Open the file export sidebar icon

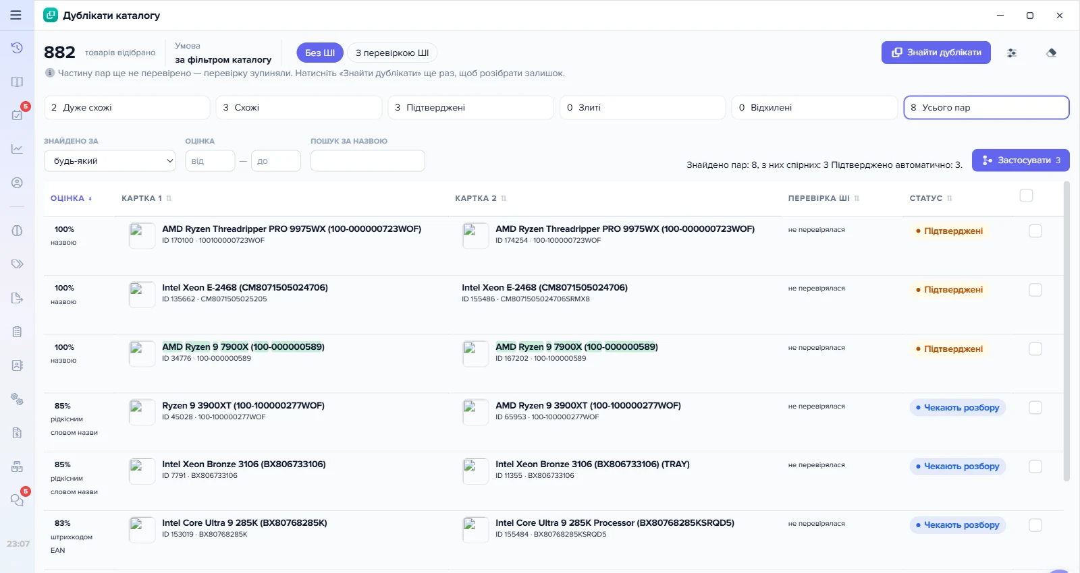[17, 298]
